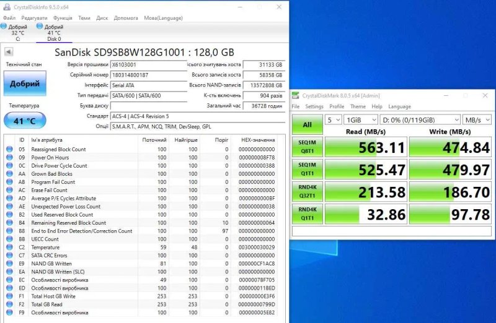Click status orb for Drive Power Cycle Count
This screenshot has height=323, width=496.
pos(9,165)
